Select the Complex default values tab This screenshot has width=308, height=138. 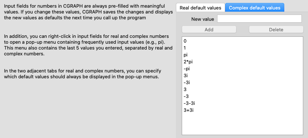click(x=255, y=8)
